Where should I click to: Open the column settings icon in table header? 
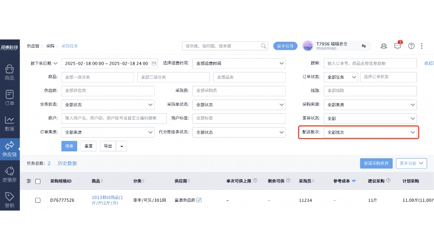click(28, 181)
